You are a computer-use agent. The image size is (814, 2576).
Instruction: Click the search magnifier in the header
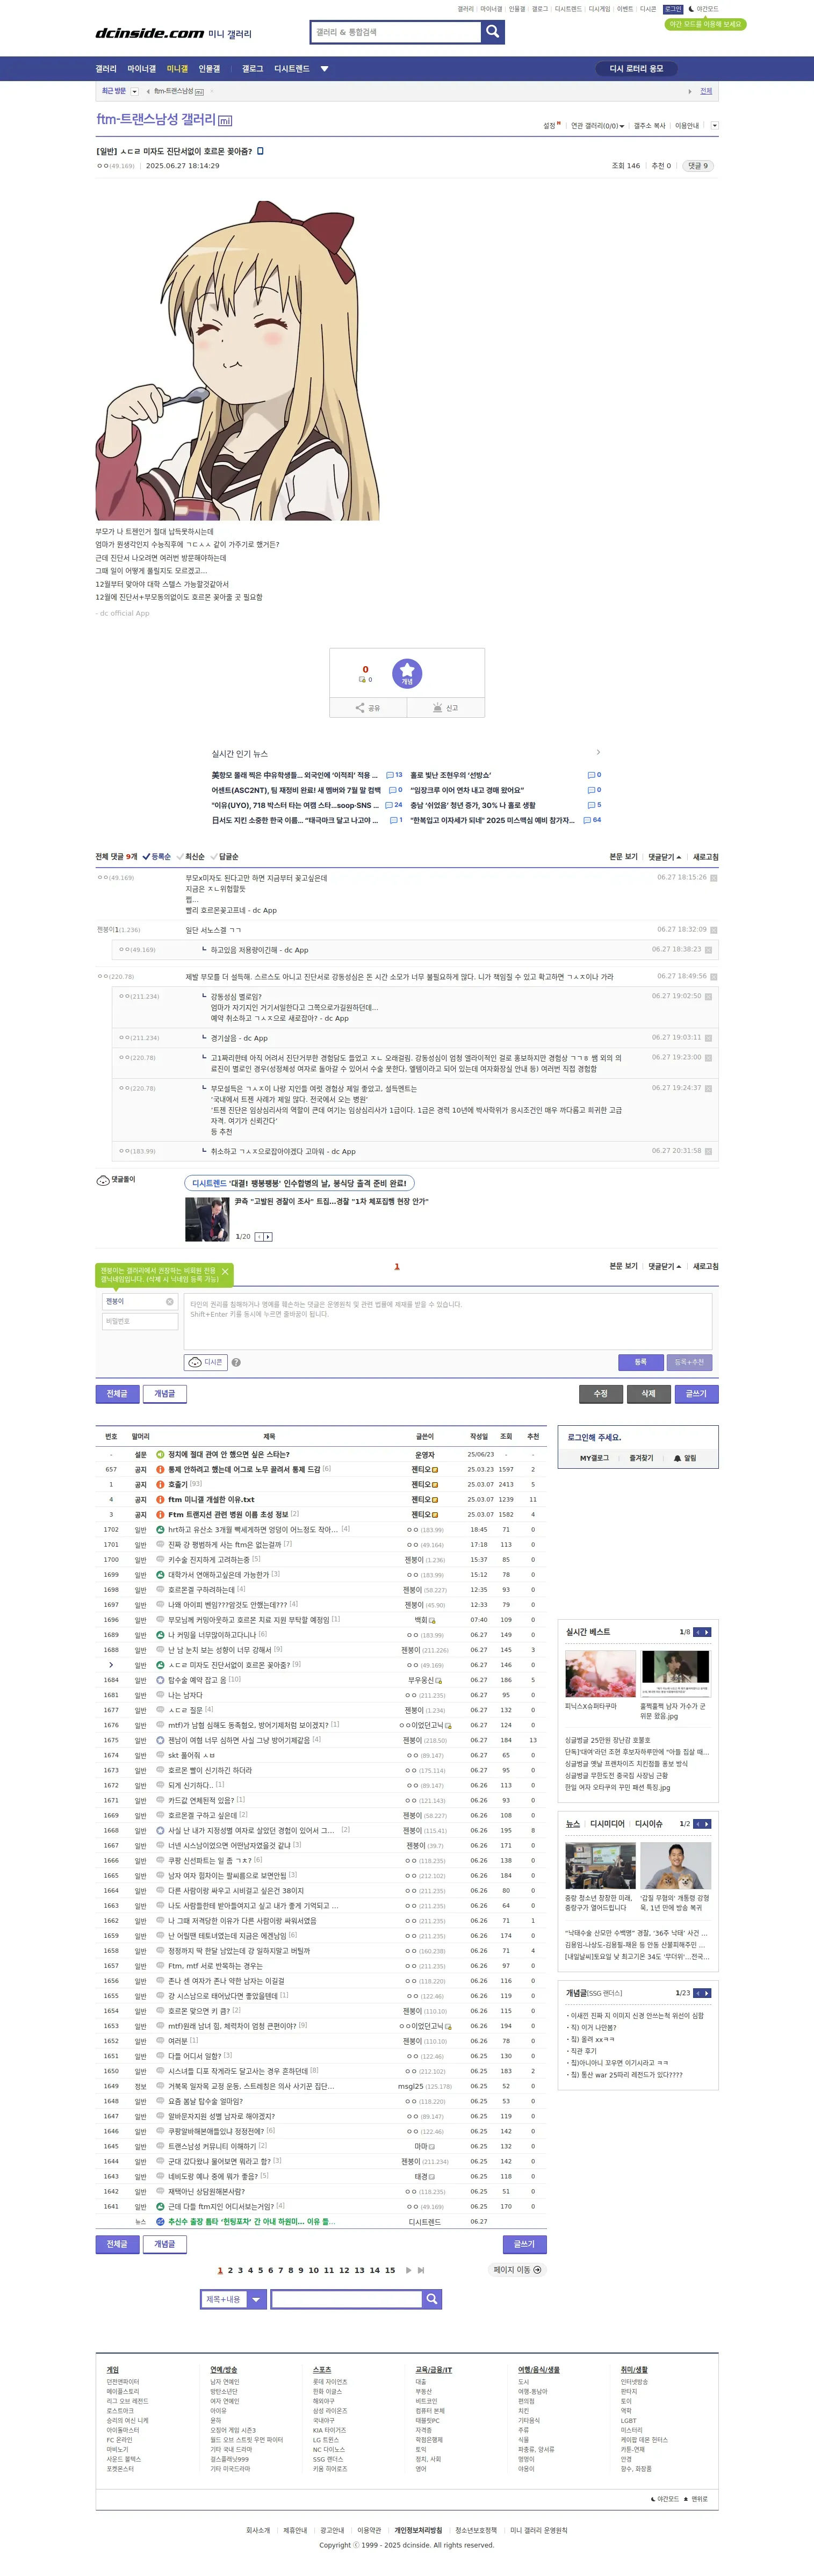(x=492, y=32)
